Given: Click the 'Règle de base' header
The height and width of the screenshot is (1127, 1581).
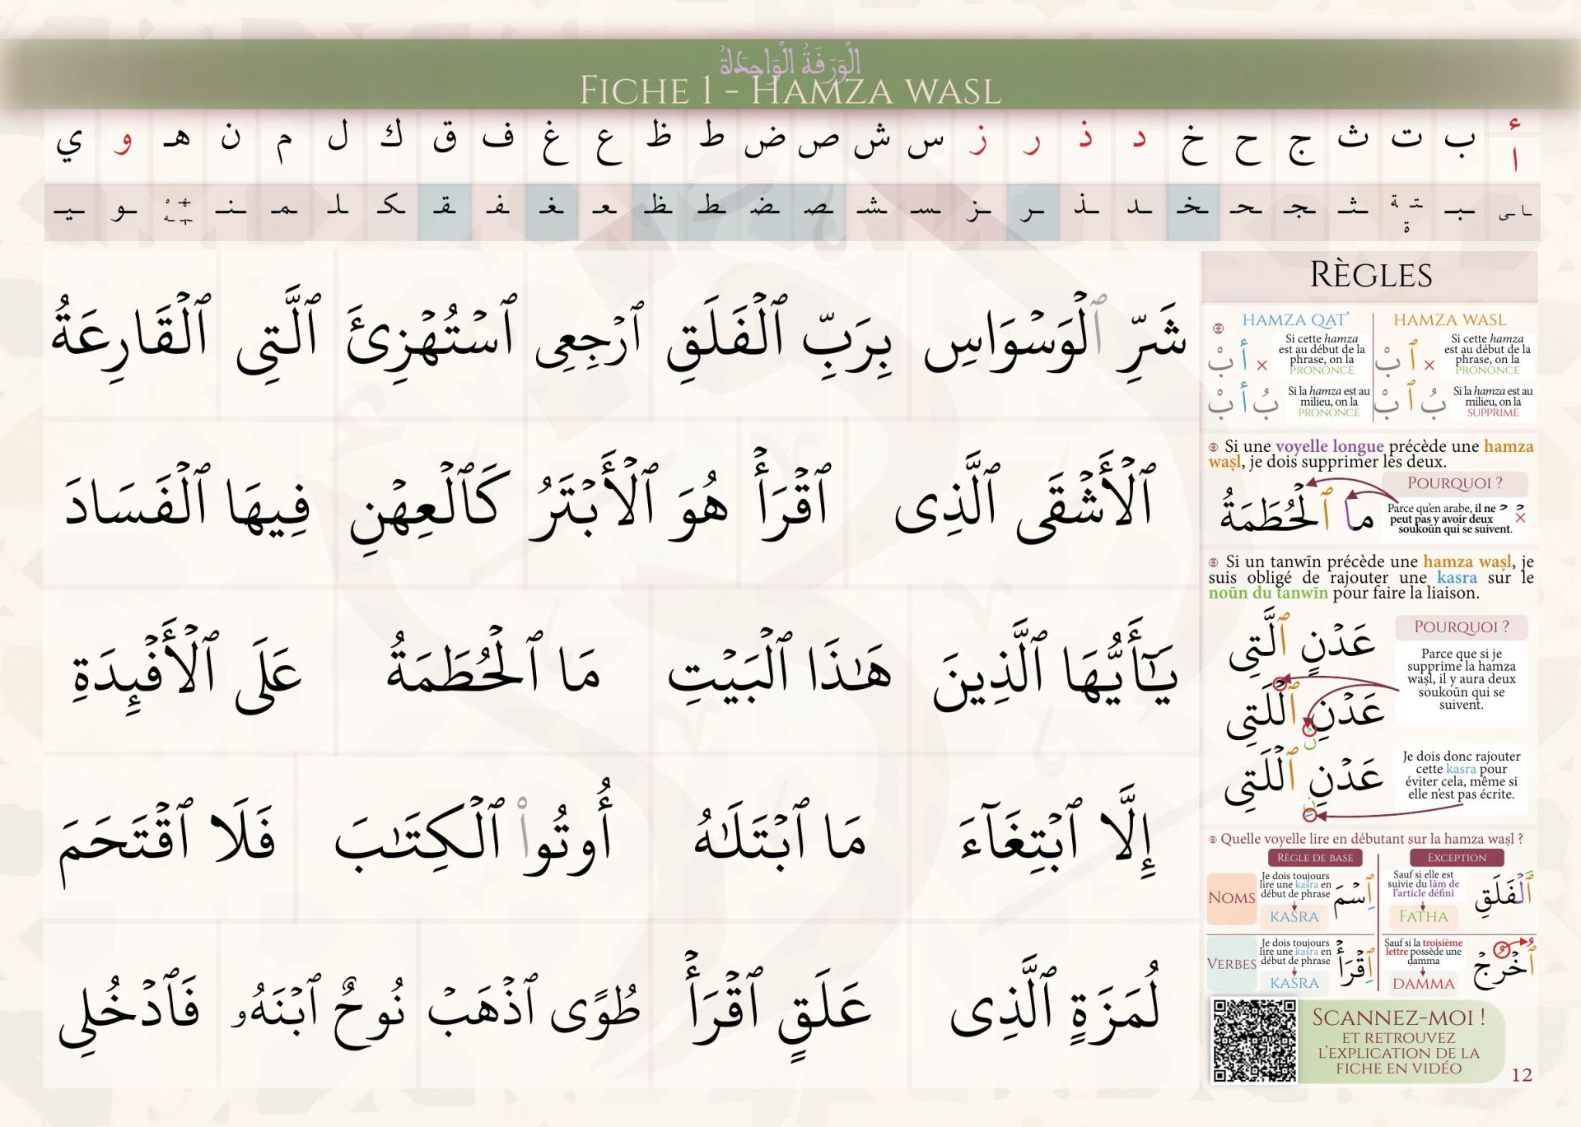Looking at the screenshot, I should point(1315,858).
